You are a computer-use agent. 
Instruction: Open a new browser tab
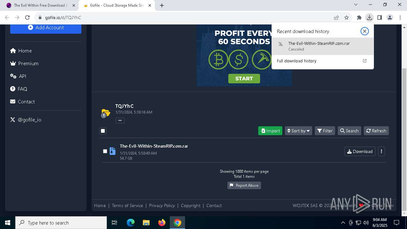[162, 5]
